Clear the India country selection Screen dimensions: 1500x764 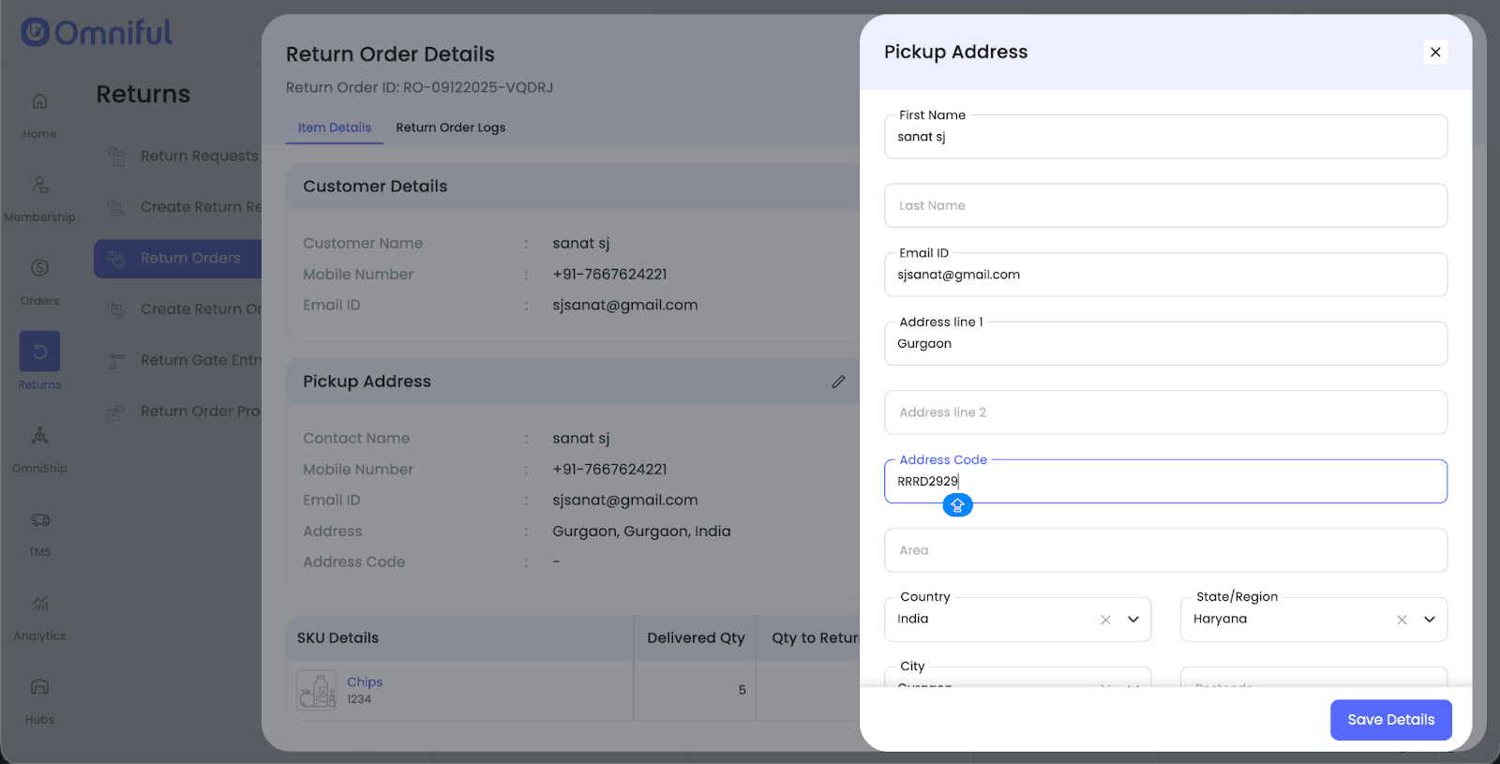(x=1105, y=620)
